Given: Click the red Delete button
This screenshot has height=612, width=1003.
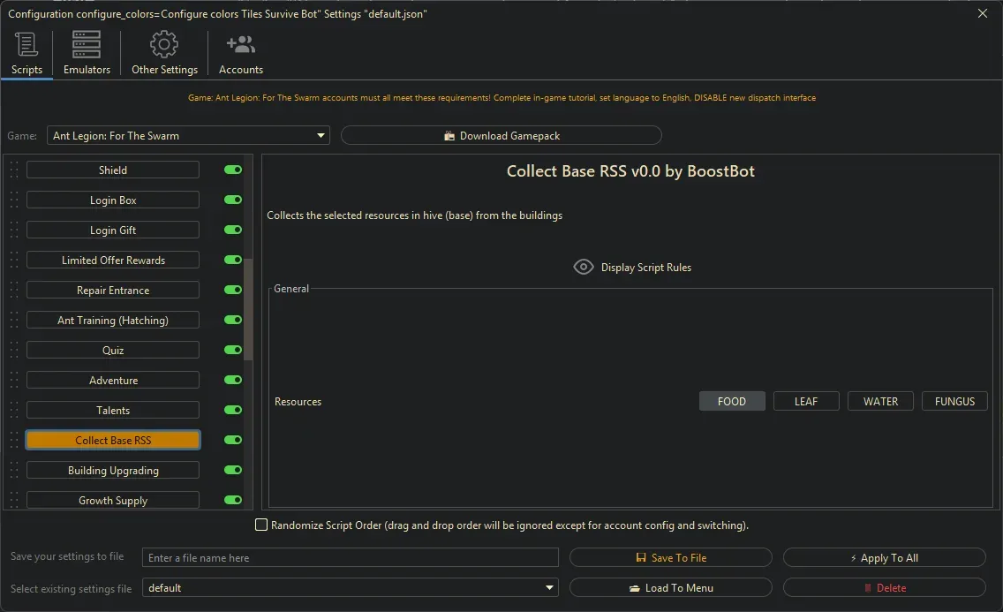Looking at the screenshot, I should [x=884, y=587].
